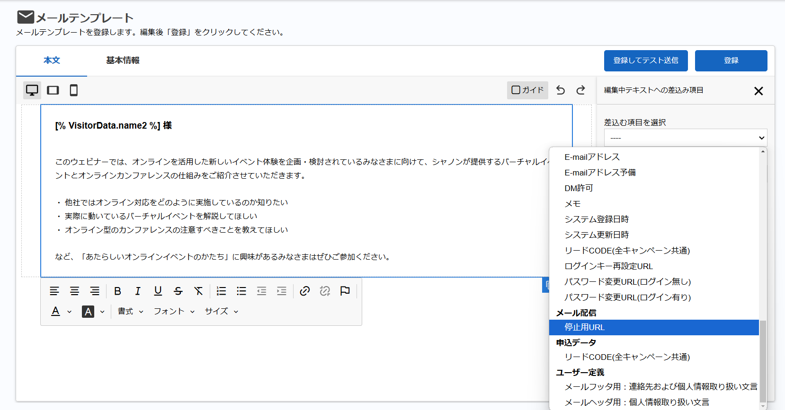Click the bullet line 他社ではオンライン対応
785x410 pixels.
(x=172, y=202)
